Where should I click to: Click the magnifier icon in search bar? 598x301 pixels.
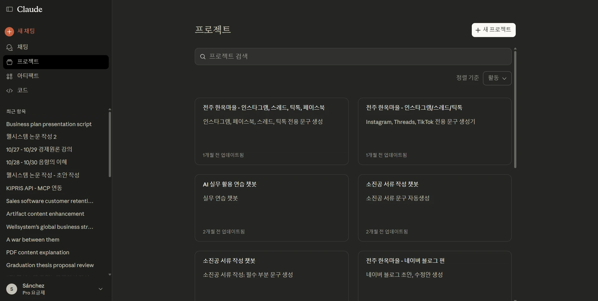(x=203, y=57)
